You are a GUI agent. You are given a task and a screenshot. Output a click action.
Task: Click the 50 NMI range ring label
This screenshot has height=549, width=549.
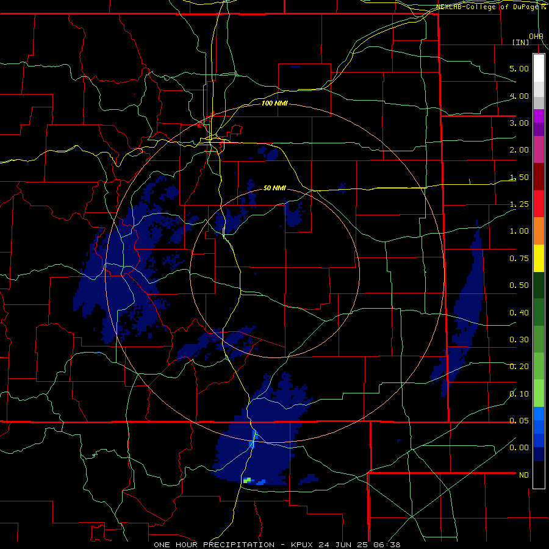coord(274,188)
